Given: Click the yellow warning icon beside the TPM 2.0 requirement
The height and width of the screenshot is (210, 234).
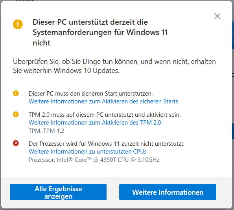Looking at the screenshot, I should [16, 114].
